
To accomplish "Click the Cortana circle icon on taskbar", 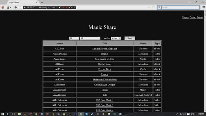I will tap(8, 114).
